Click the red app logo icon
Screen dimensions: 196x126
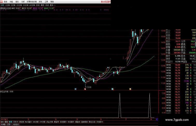pos(1,2)
